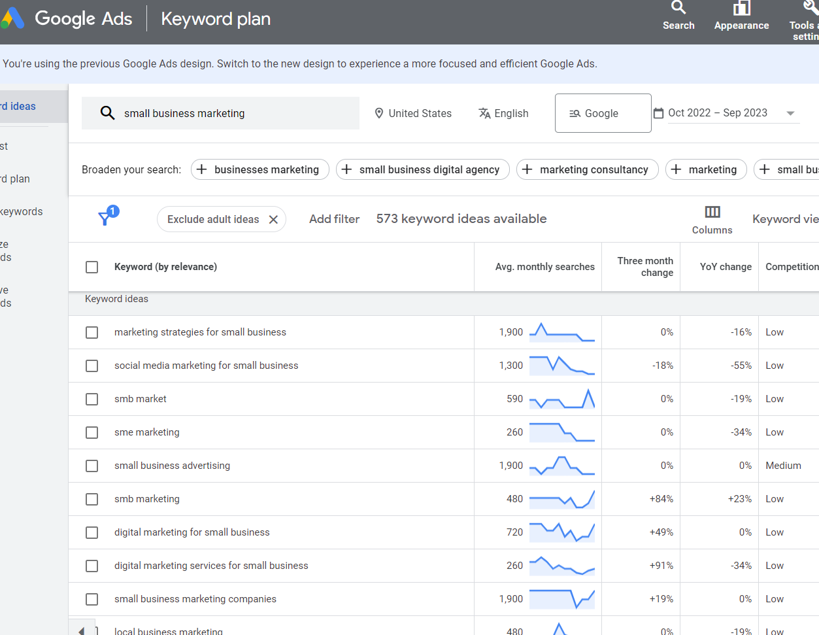Screen dimensions: 819x635
Task: Sort by Avg. monthly searches column
Action: [x=545, y=267]
